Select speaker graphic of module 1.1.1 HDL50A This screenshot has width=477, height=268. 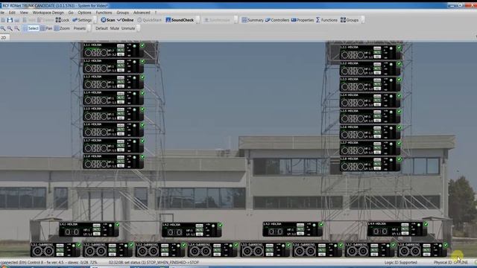96,53
